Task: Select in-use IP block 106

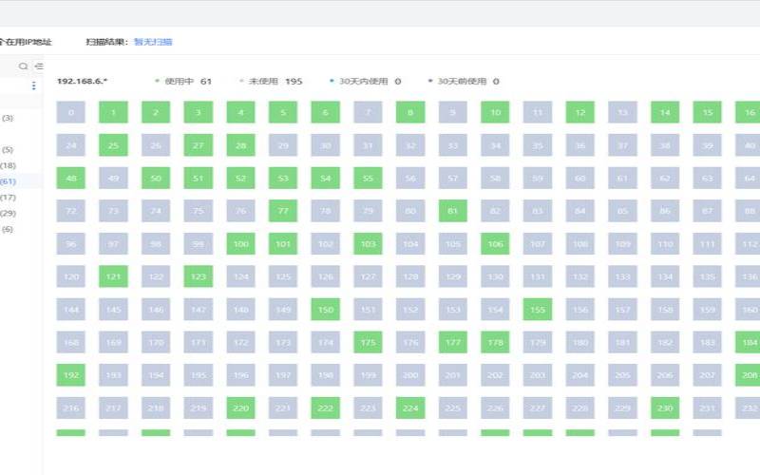Action: tap(495, 244)
